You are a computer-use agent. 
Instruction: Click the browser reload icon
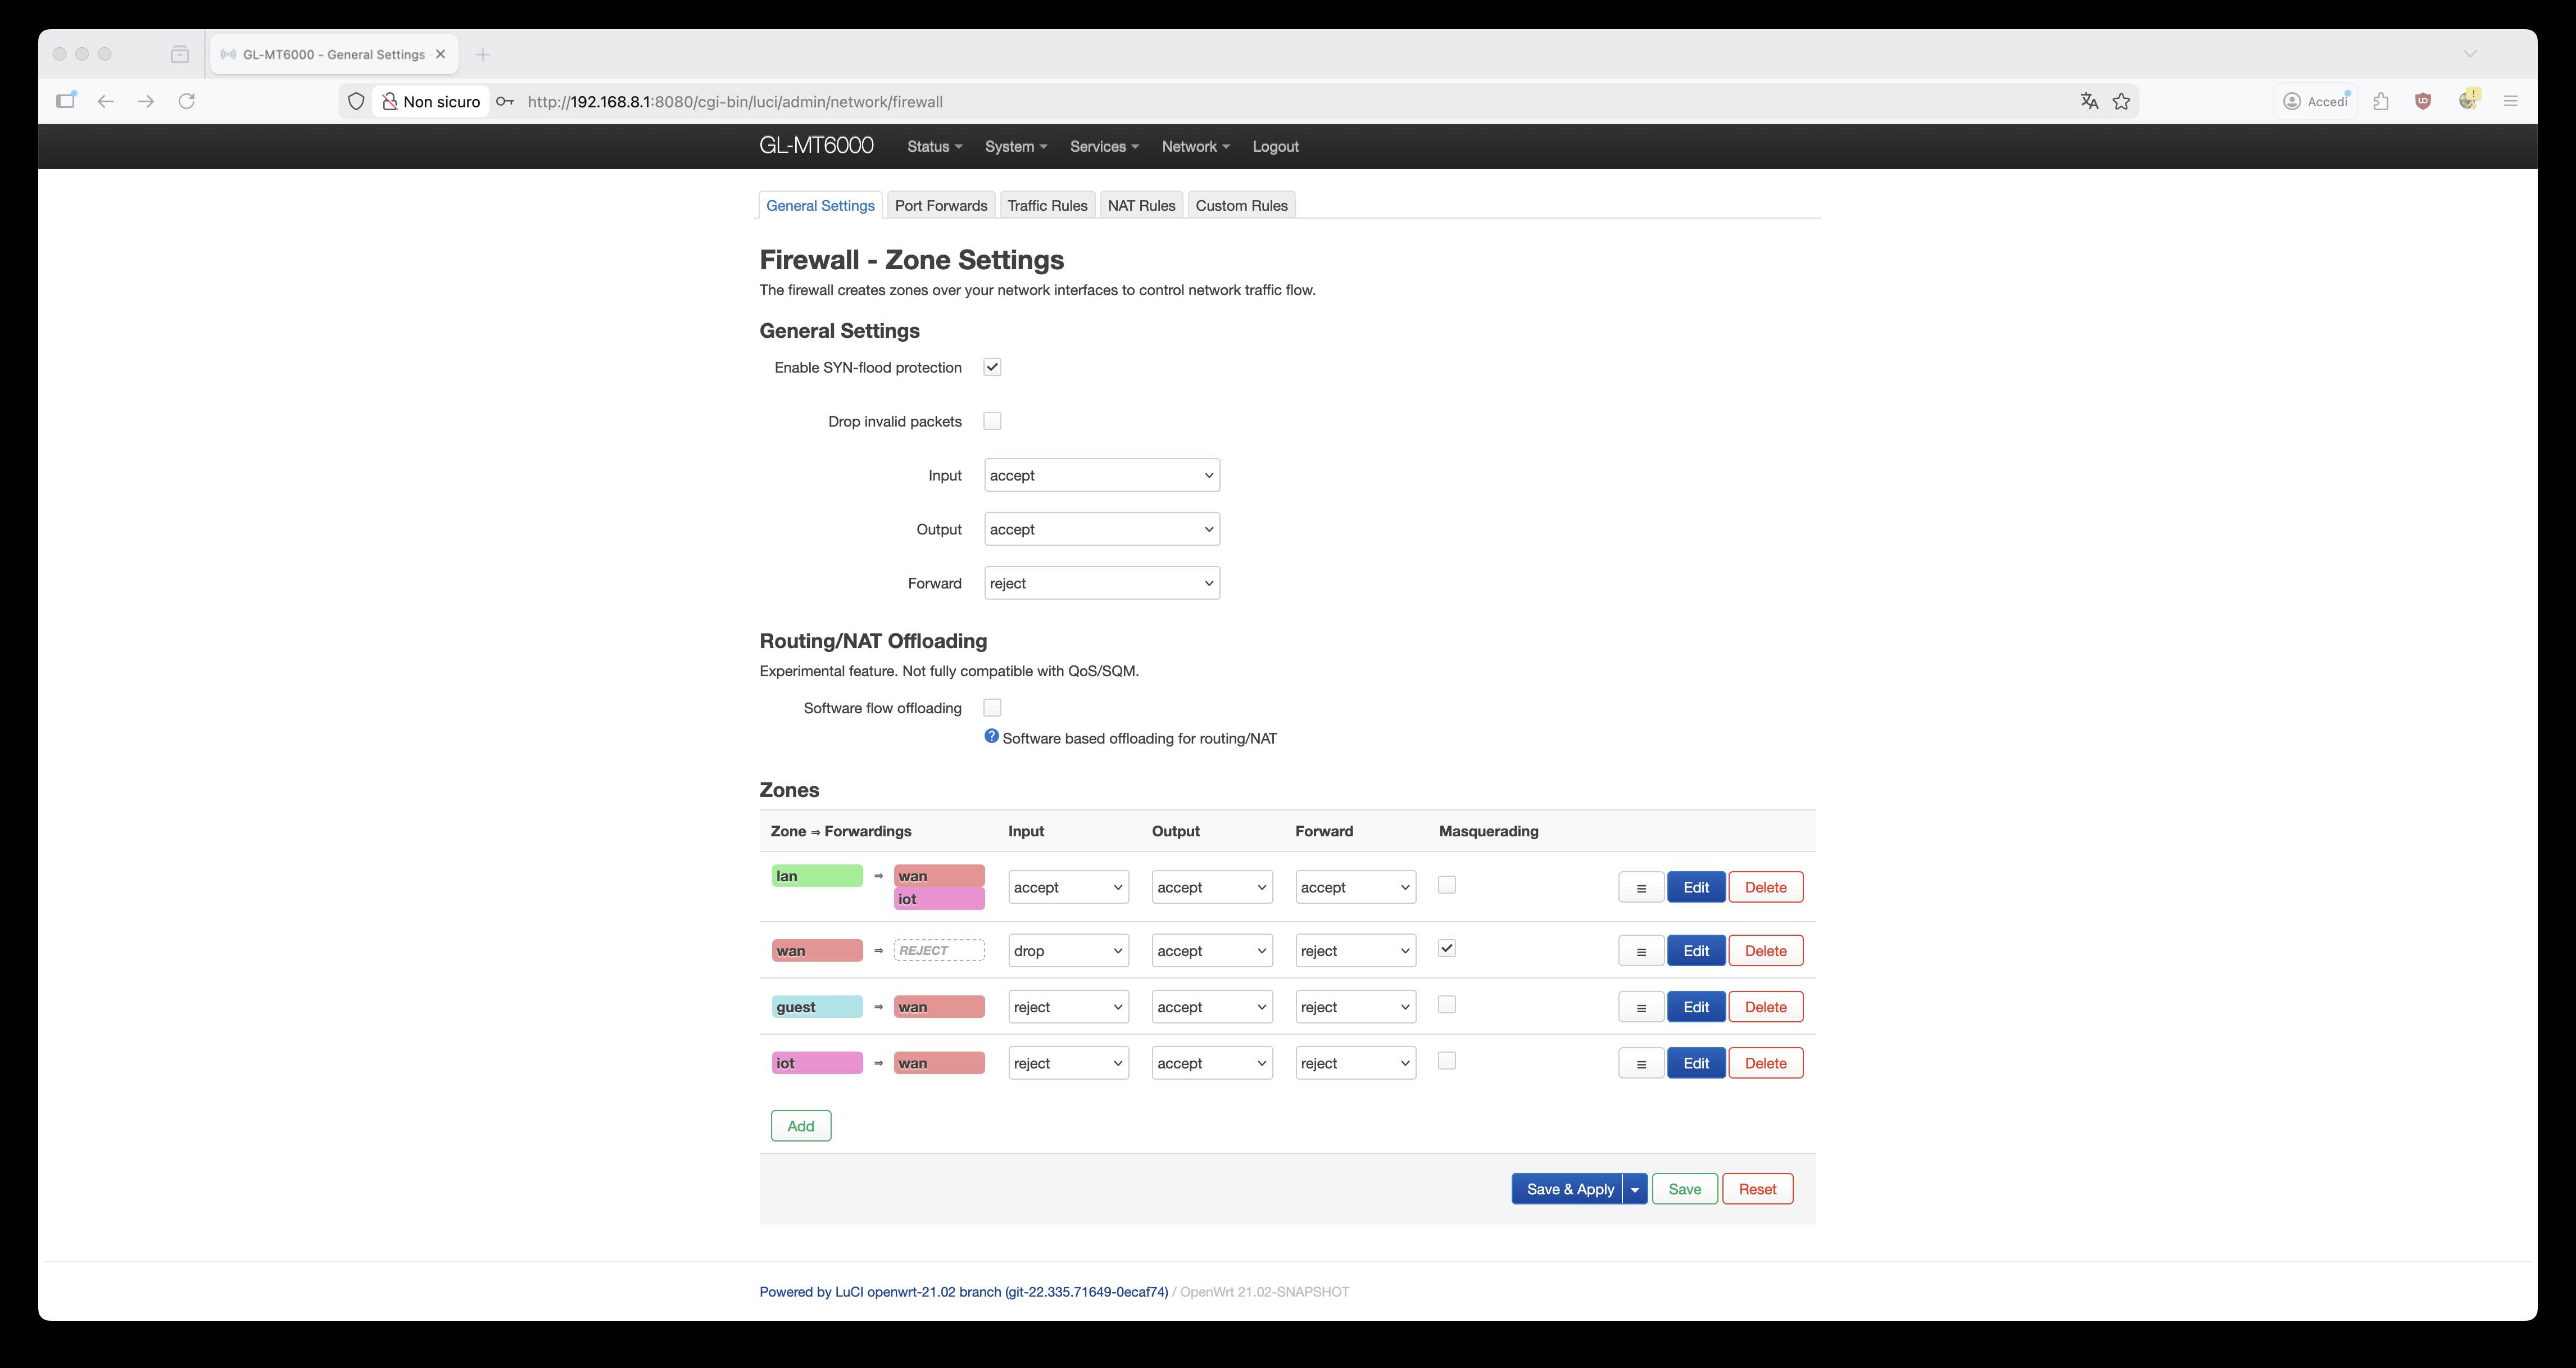click(x=186, y=101)
